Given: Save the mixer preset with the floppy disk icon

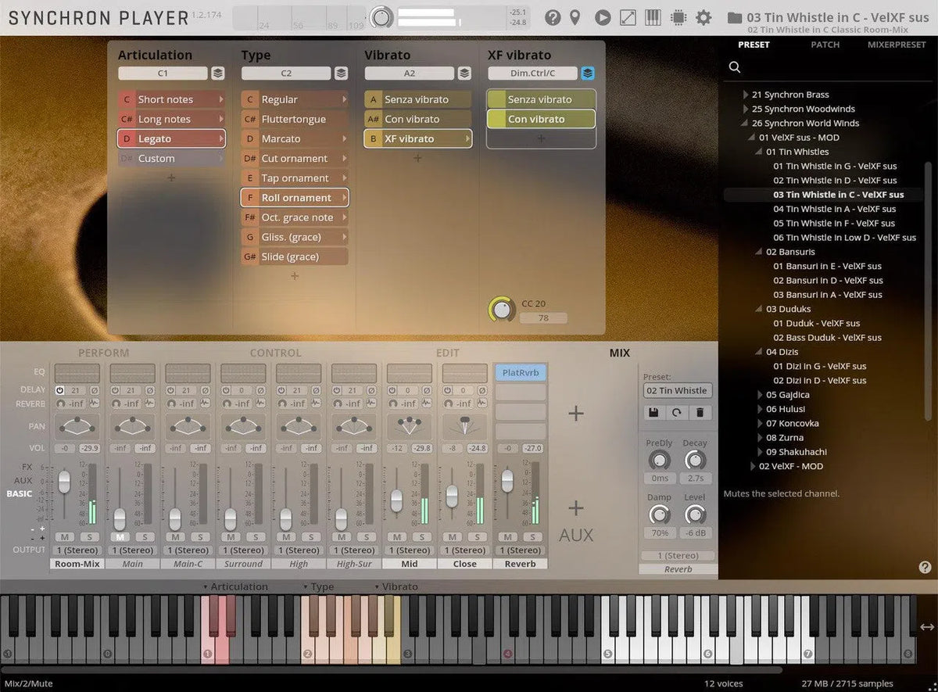Looking at the screenshot, I should click(x=653, y=412).
